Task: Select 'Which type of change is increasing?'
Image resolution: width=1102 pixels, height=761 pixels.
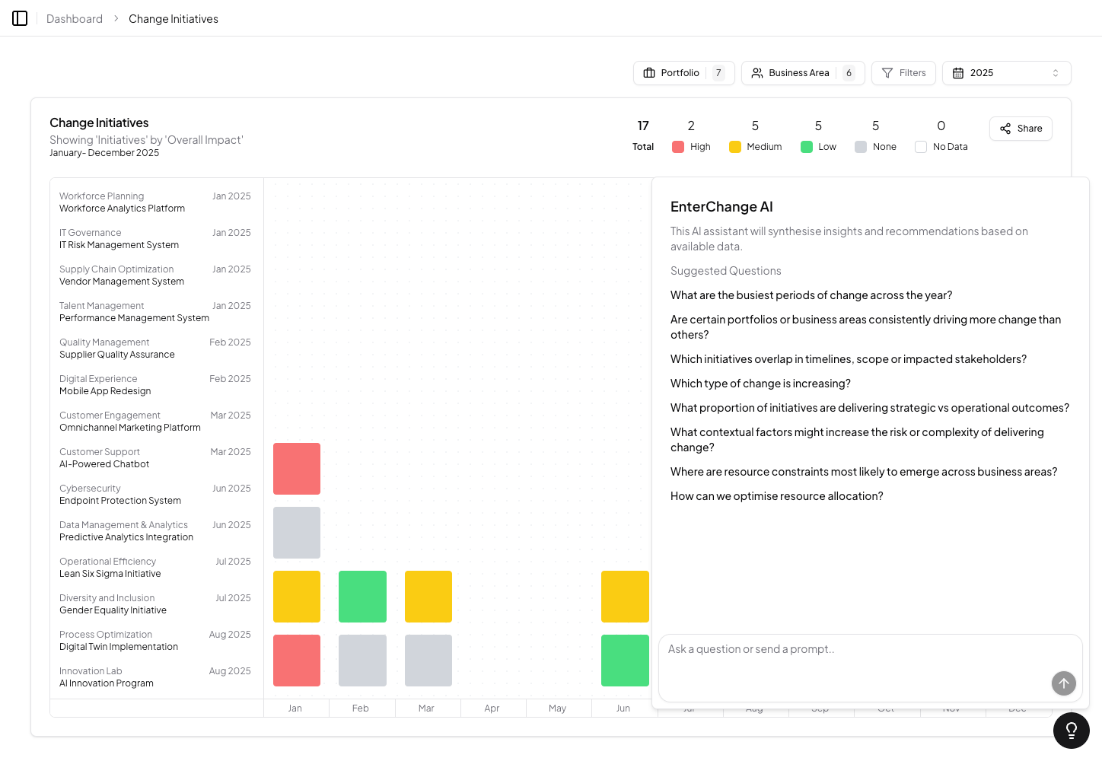Action: 760,384
